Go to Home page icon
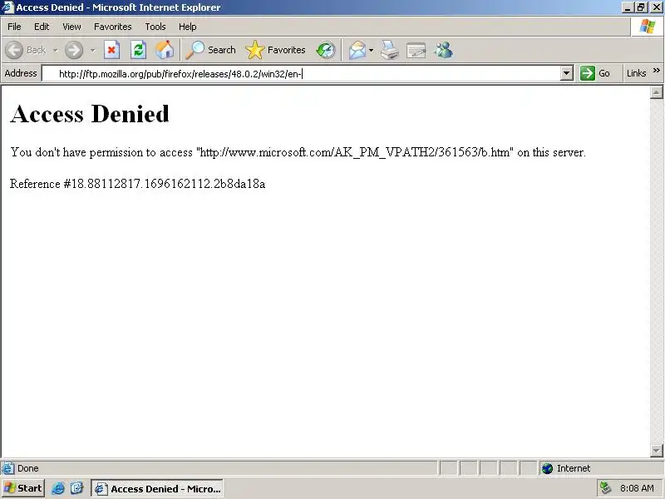665x499 pixels. 165,50
